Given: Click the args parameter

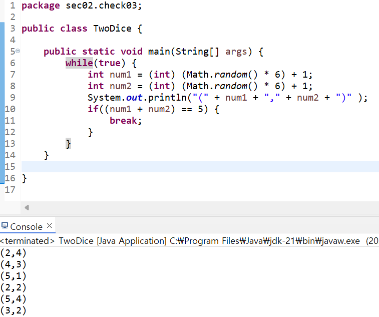Looking at the screenshot, I should click(236, 52).
